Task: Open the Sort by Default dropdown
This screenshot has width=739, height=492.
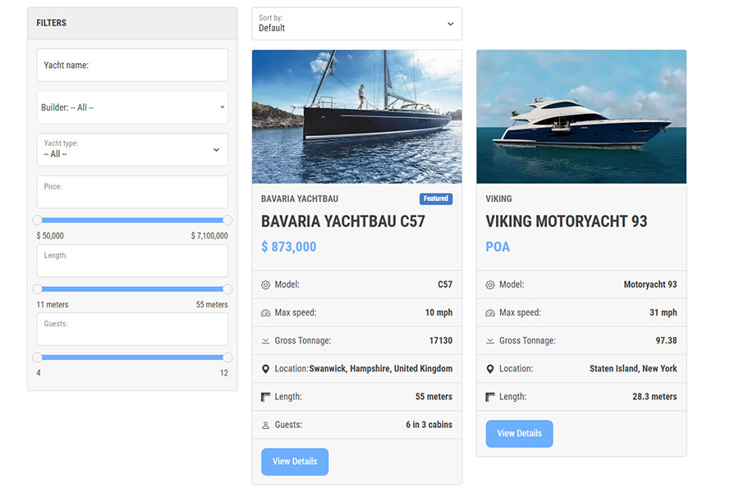Action: coord(357,24)
